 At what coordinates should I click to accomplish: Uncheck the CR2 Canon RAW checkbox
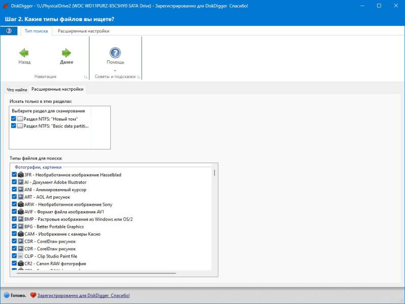14,263
